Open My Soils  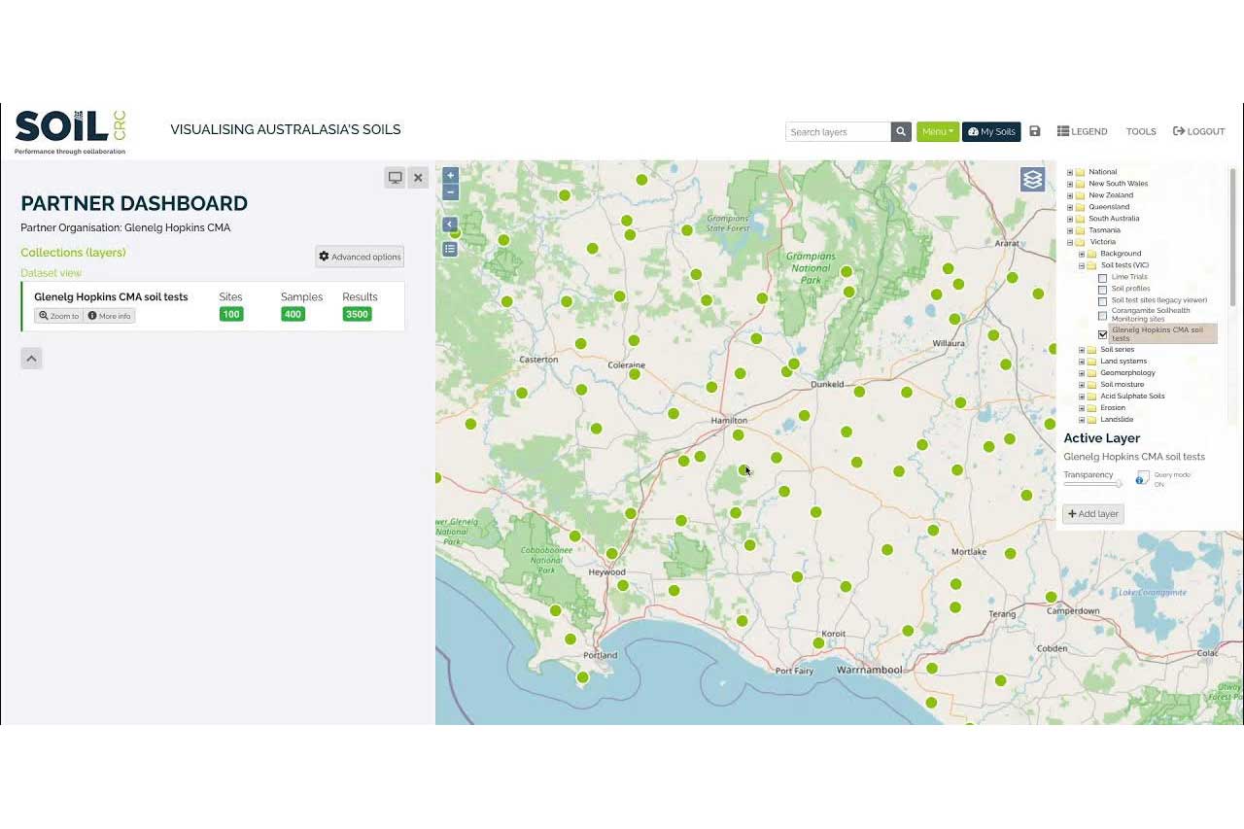(991, 131)
